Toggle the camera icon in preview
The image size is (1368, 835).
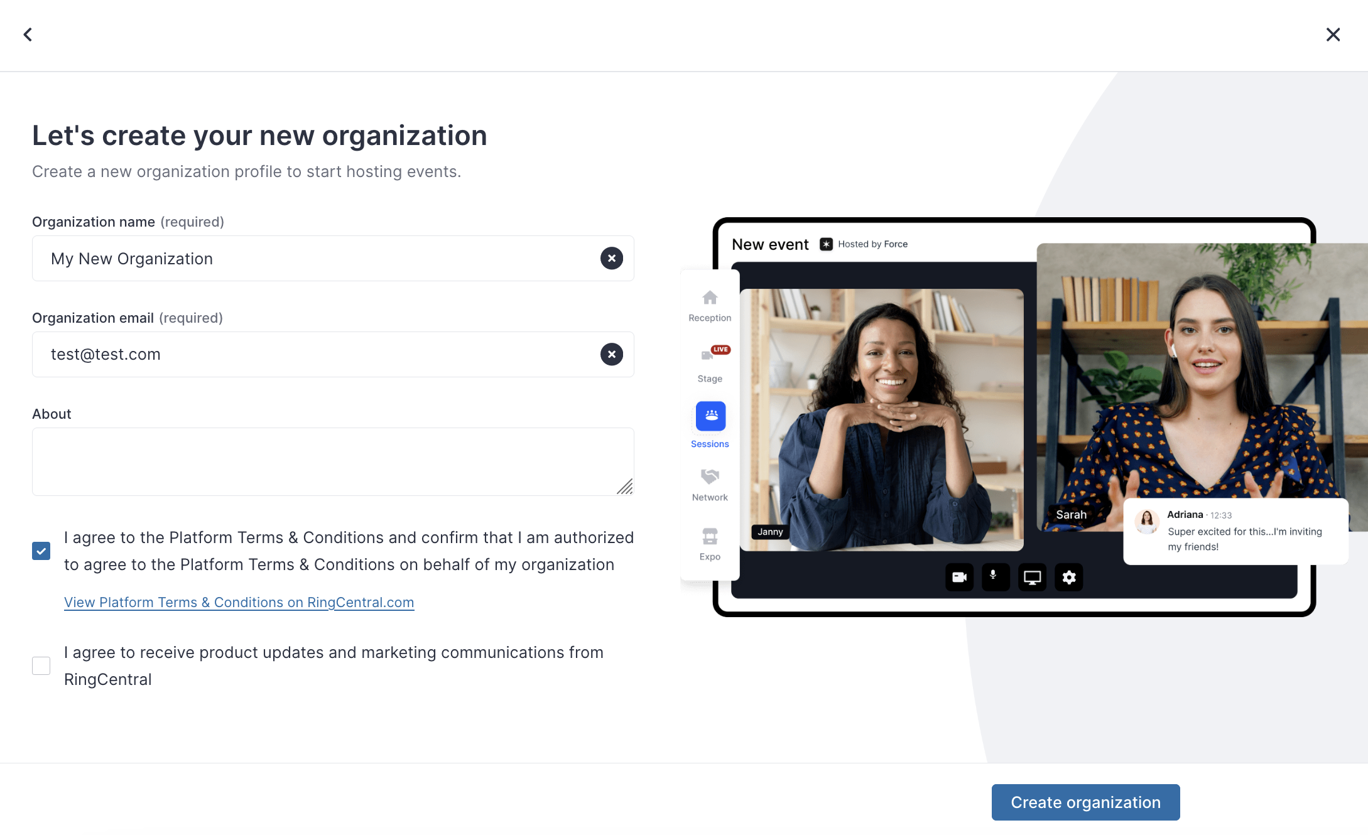tap(960, 578)
